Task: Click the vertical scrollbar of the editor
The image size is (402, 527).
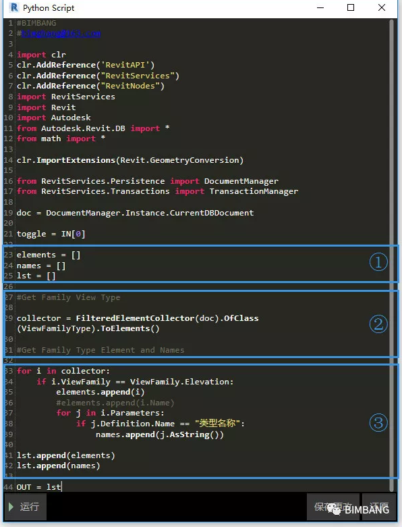Action: (391, 255)
